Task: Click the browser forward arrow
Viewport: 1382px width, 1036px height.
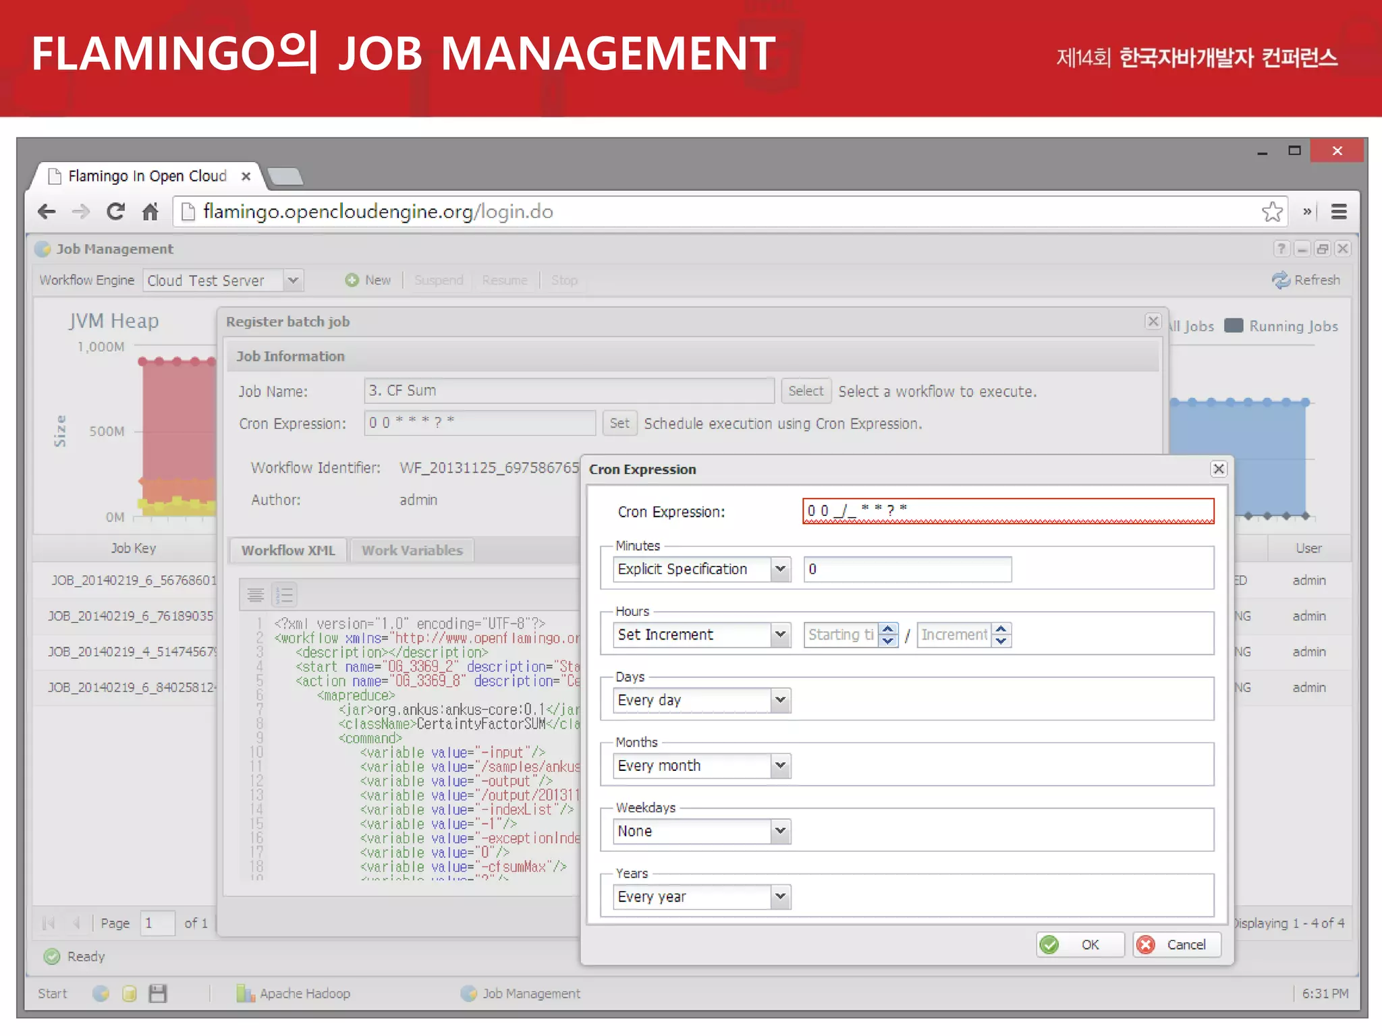Action: tap(81, 212)
